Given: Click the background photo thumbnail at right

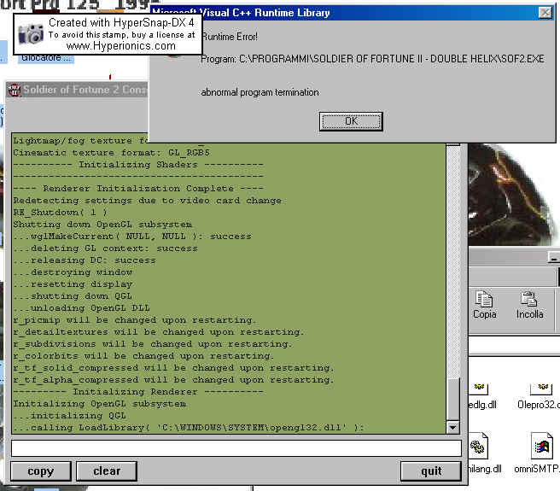Looking at the screenshot, I should click(512, 194).
